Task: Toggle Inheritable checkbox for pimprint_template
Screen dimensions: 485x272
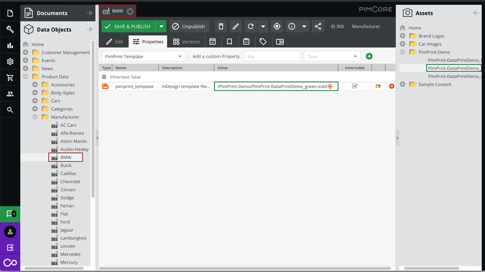Action: (354, 86)
